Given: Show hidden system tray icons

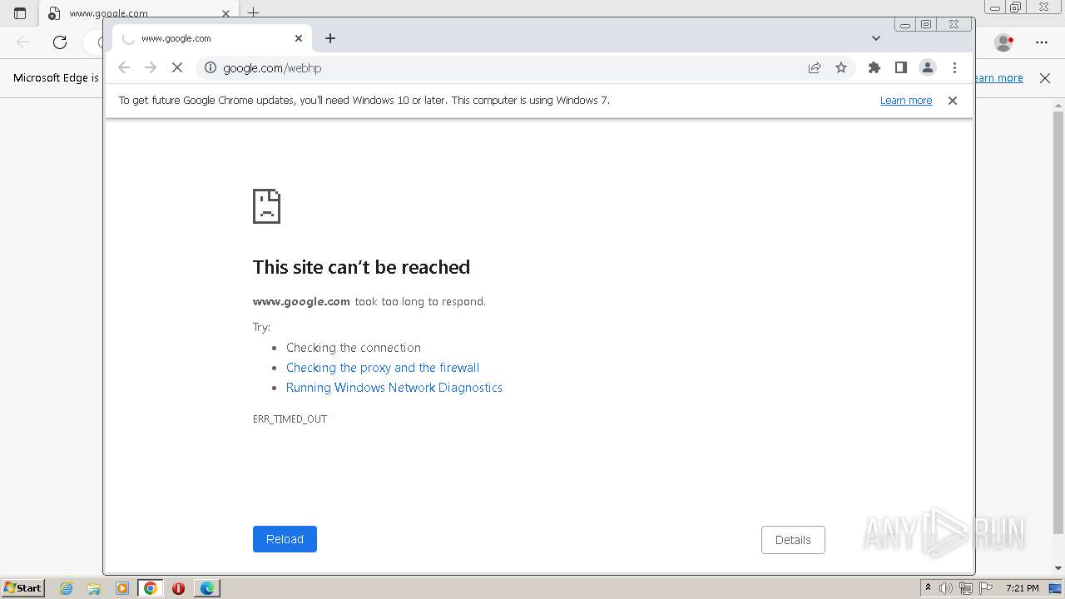Looking at the screenshot, I should pyautogui.click(x=928, y=588).
